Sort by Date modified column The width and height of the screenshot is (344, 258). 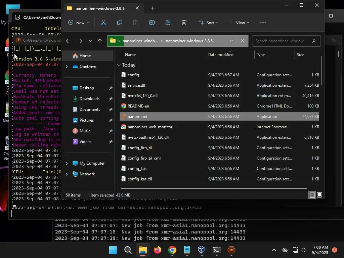[x=221, y=55]
